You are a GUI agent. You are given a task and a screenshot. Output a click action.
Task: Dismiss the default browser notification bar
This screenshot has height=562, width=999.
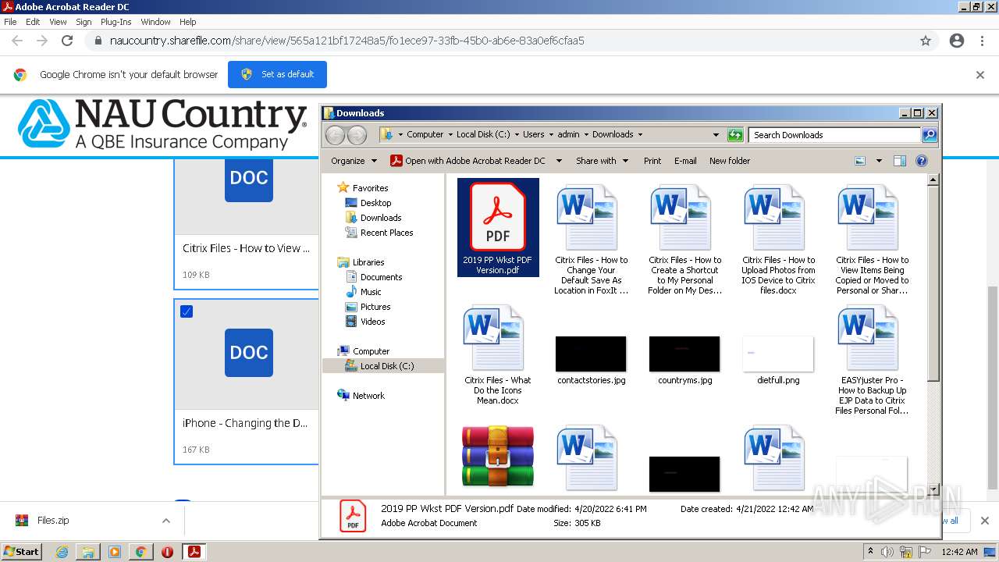(980, 75)
